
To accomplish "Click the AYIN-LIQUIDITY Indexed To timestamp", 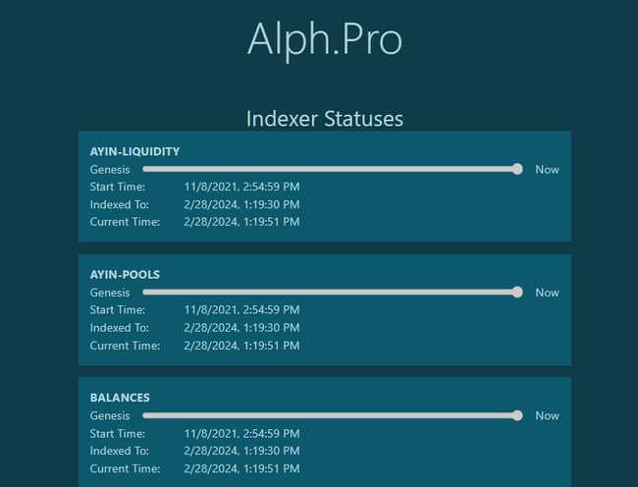I will pyautogui.click(x=241, y=204).
